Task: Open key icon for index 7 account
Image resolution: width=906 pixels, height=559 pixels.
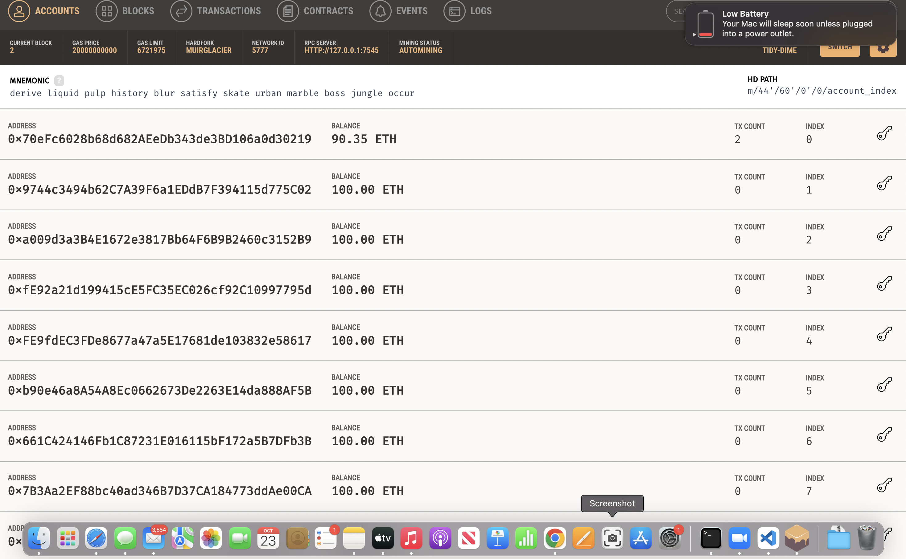Action: (x=884, y=485)
